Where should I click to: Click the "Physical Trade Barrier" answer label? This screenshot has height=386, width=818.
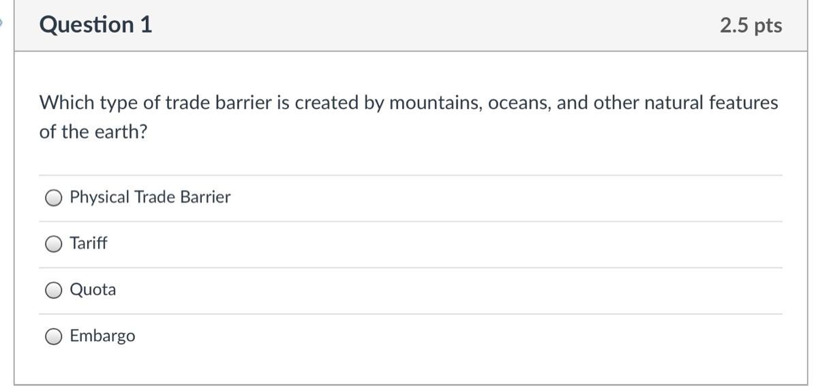[150, 197]
